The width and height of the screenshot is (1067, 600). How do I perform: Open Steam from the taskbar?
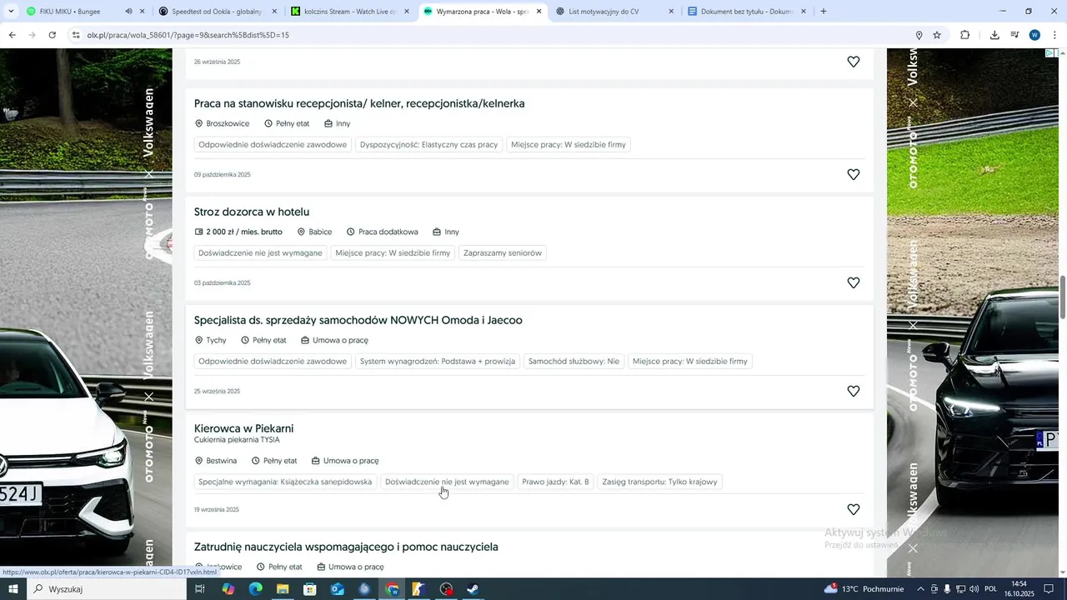point(472,589)
